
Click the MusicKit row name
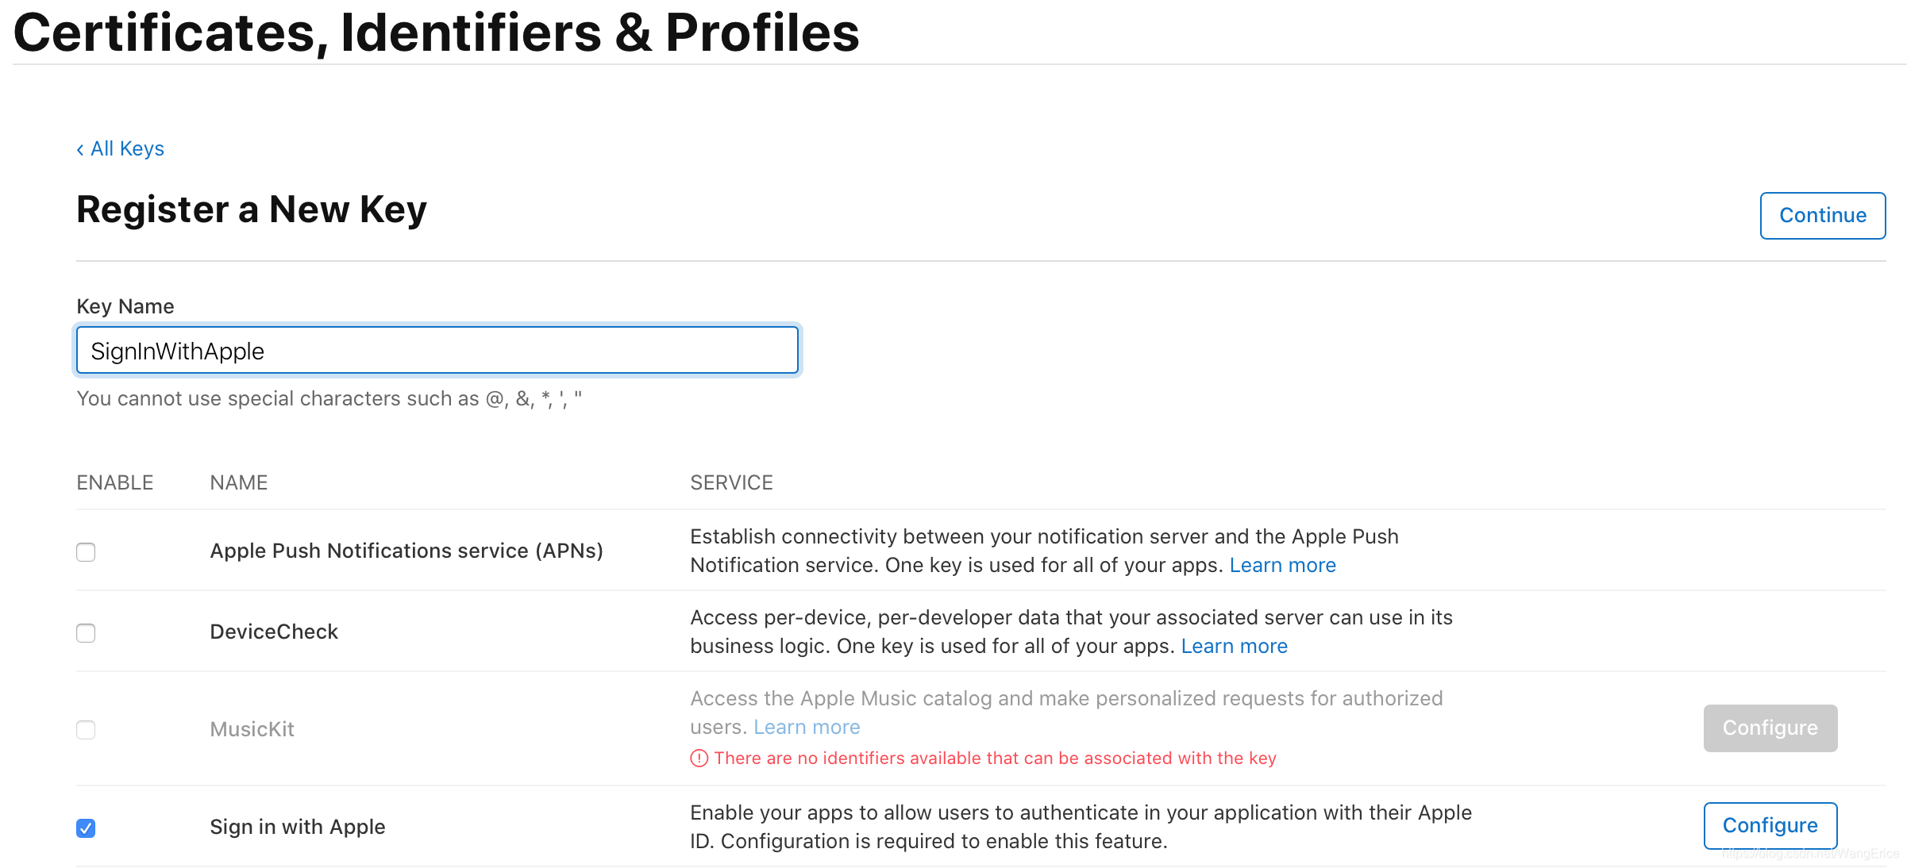[252, 729]
